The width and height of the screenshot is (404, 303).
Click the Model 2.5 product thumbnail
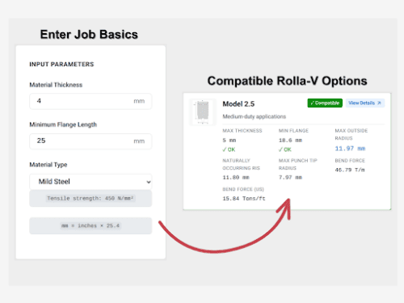click(x=203, y=112)
